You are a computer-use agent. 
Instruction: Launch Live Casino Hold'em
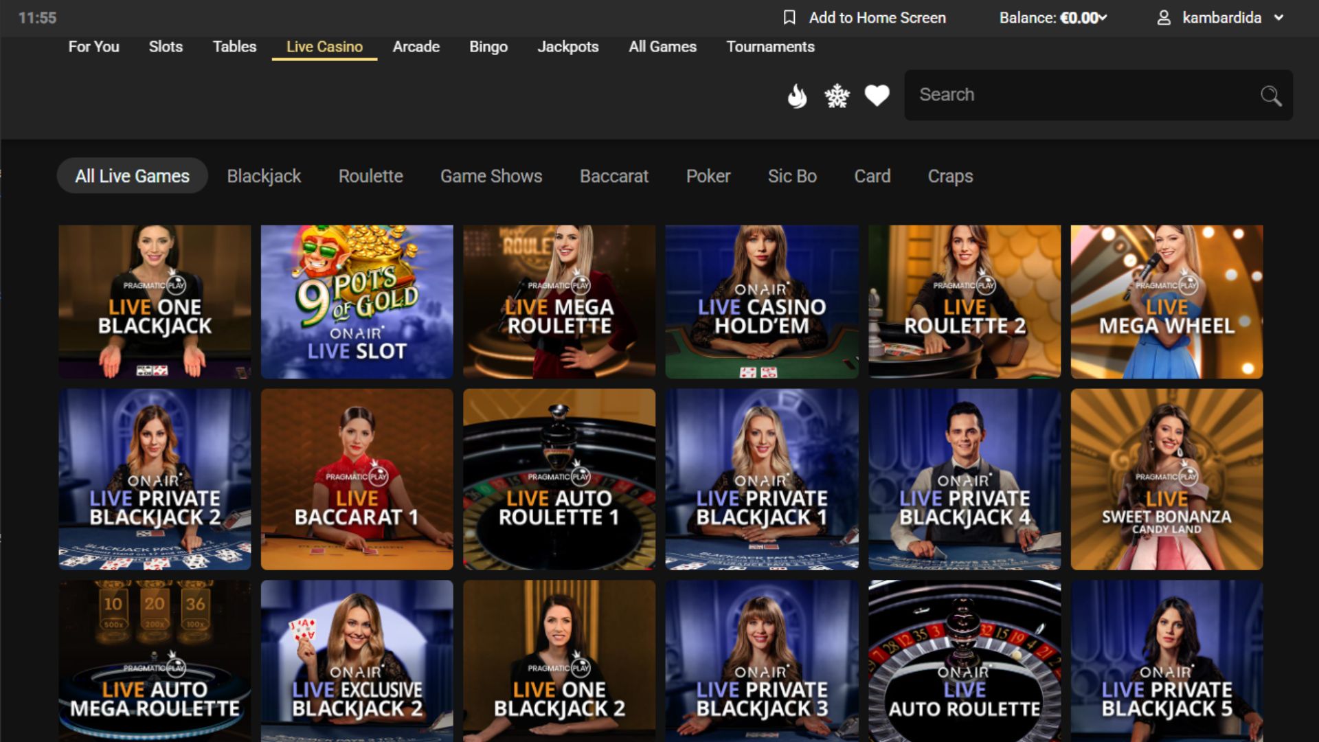762,302
